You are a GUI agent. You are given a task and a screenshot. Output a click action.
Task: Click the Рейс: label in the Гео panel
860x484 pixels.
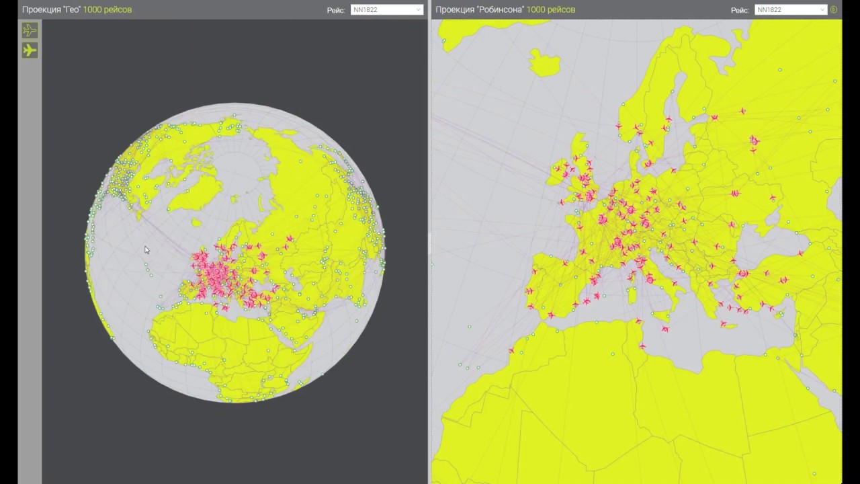pyautogui.click(x=336, y=10)
